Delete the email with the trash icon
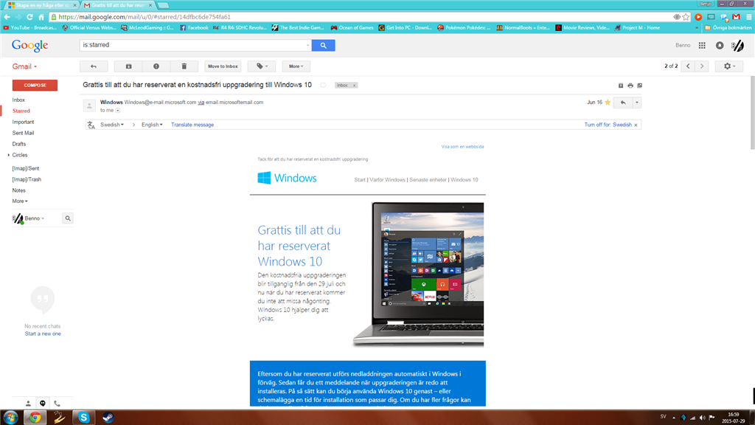The image size is (755, 425). (184, 66)
